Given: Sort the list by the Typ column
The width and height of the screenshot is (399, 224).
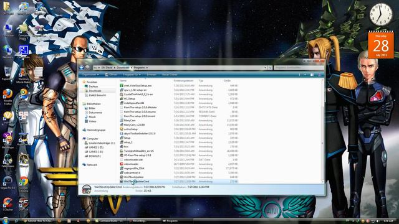Looking at the screenshot, I should coord(201,80).
